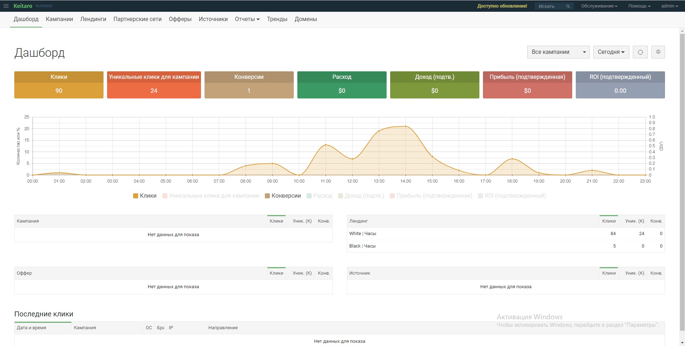Click the Прибыль (подтвержденная) summary card
The image size is (685, 346).
(528, 85)
